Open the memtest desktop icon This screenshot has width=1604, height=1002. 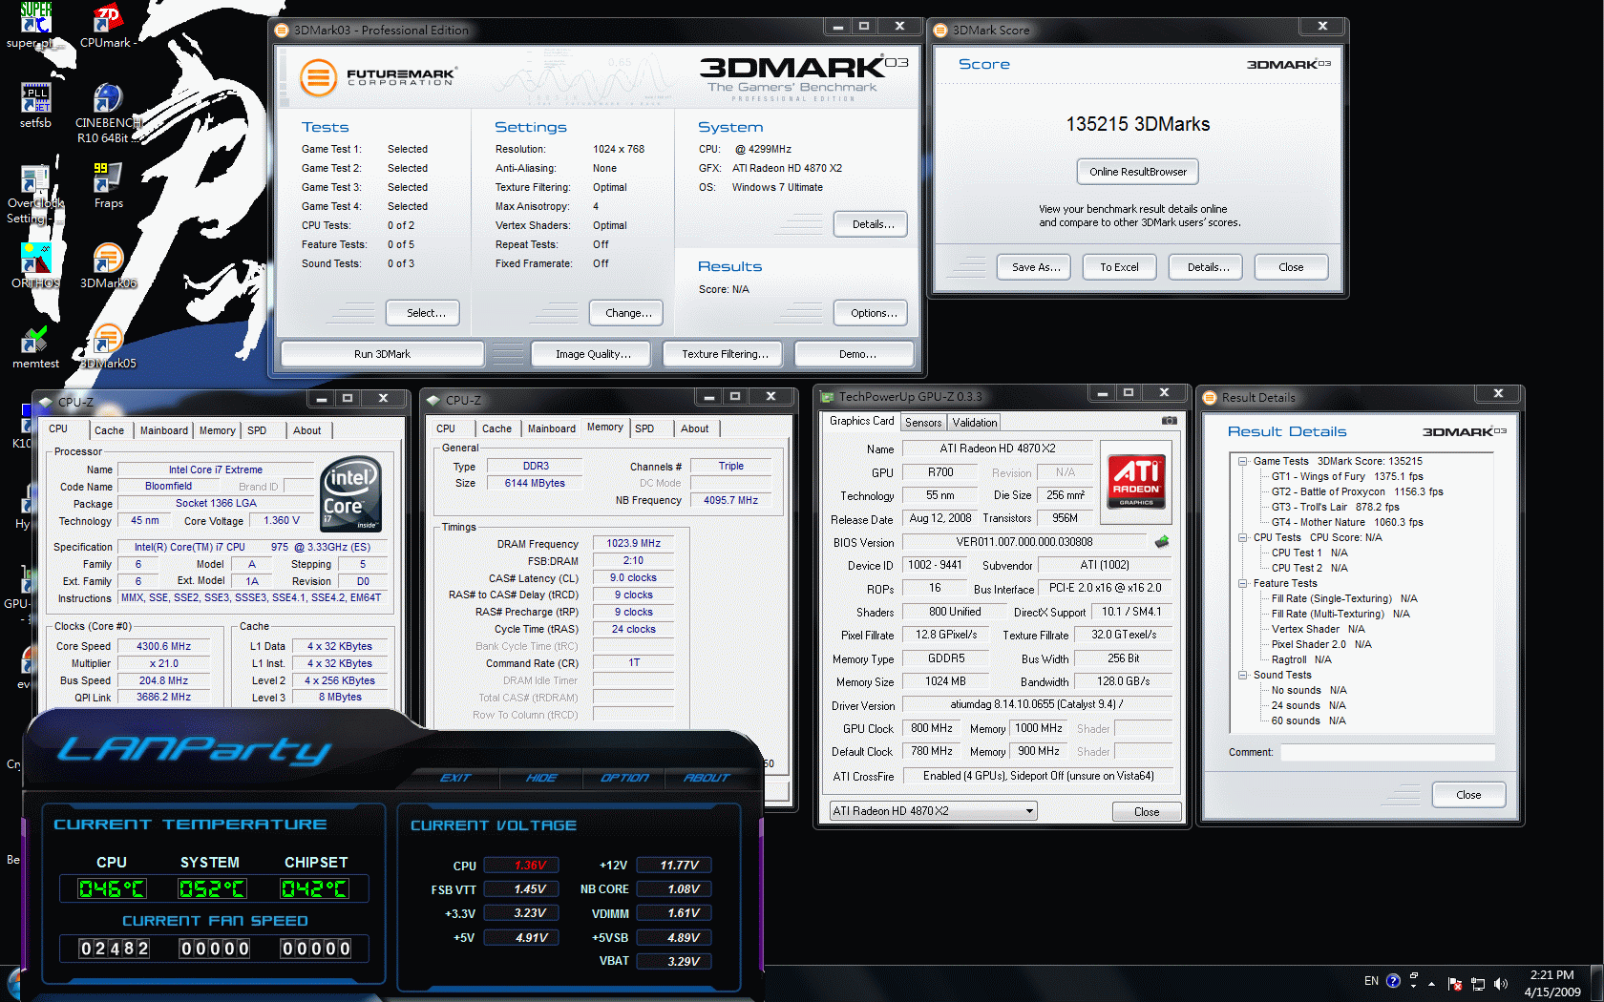click(x=35, y=346)
